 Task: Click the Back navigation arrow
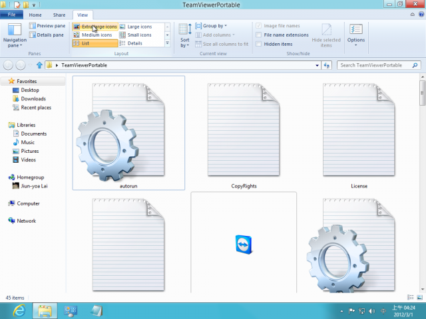[x=8, y=65]
